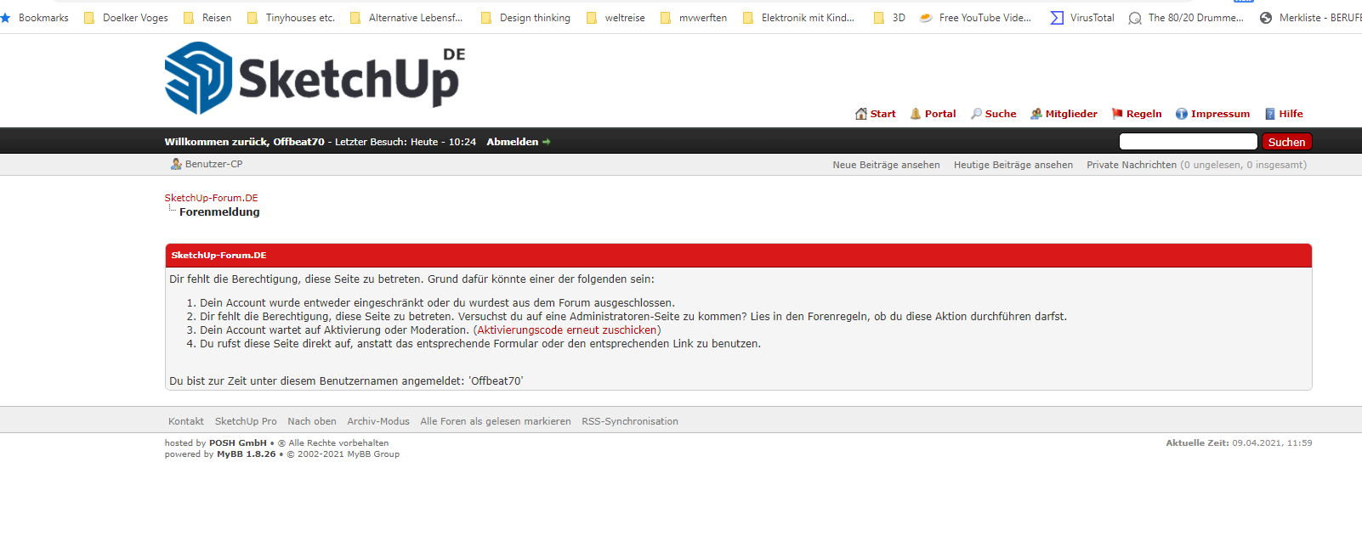Screen dimensions: 1362x541
Task: Click the SketchUp DE logo
Action: tap(315, 78)
